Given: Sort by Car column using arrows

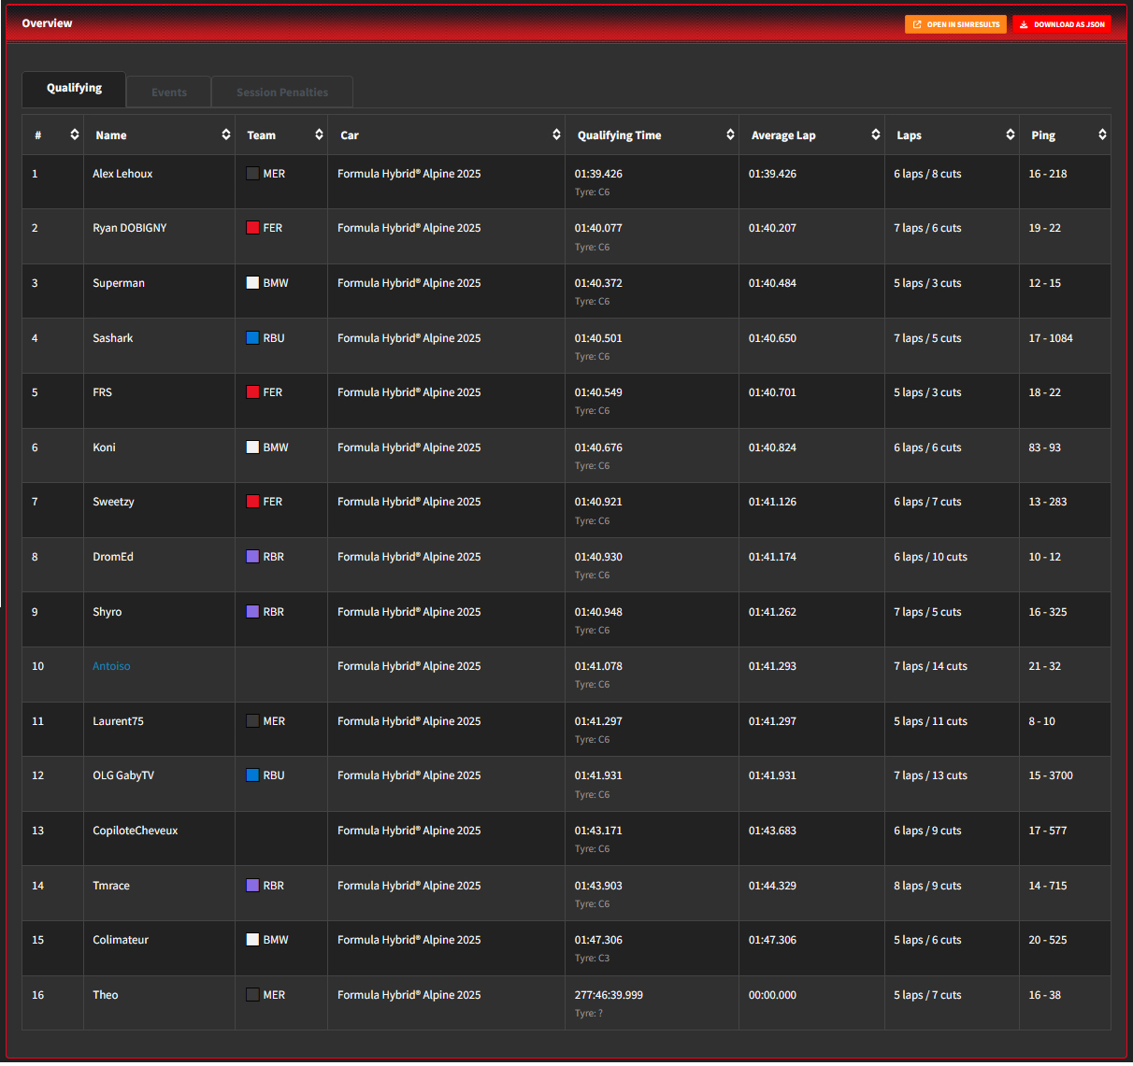Looking at the screenshot, I should pyautogui.click(x=556, y=135).
